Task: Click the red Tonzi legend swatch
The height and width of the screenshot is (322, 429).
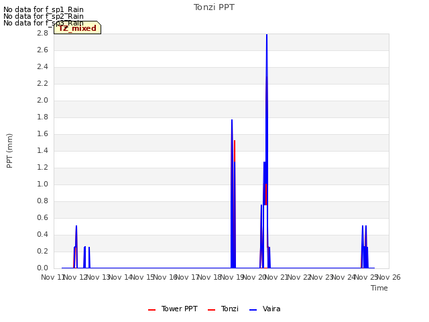Action: click(x=212, y=310)
